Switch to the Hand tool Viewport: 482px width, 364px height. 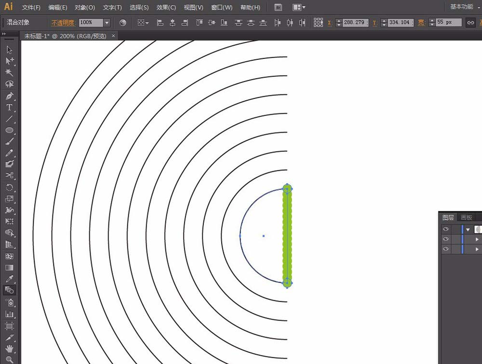[9, 349]
